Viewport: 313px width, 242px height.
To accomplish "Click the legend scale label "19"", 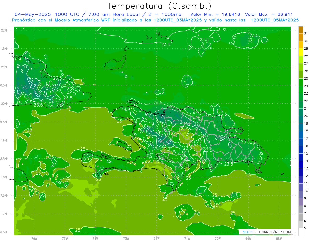I will pyautogui.click(x=306, y=123).
